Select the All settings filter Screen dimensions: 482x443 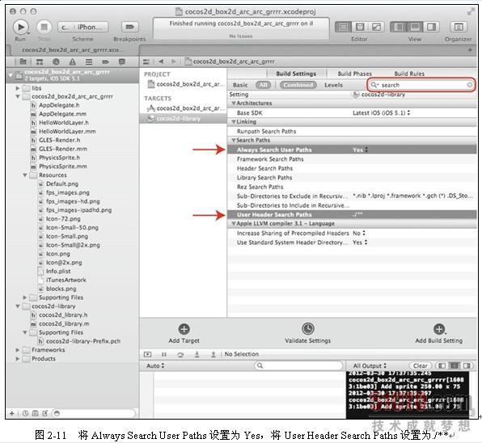(x=263, y=85)
